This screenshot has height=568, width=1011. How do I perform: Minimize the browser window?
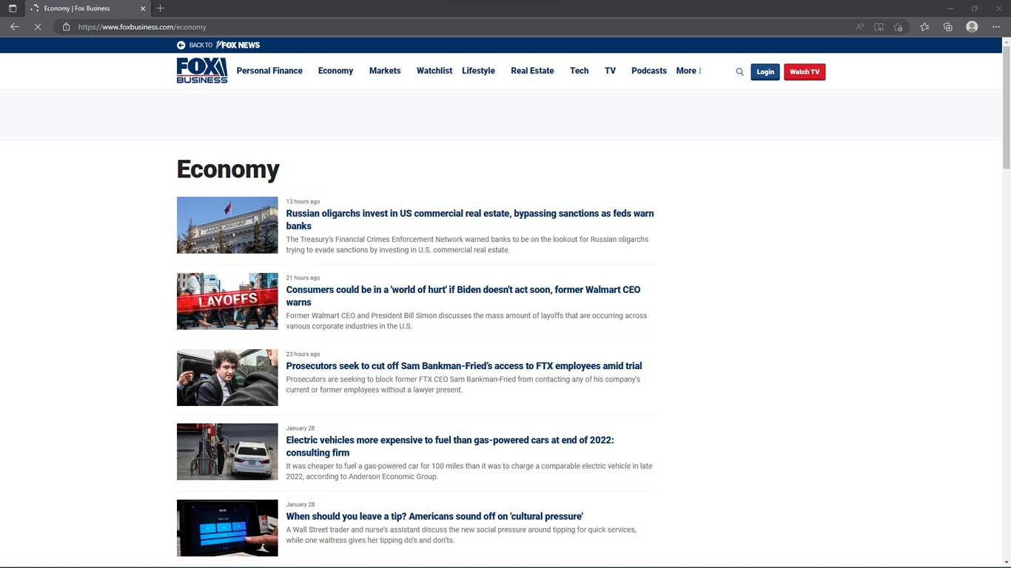pos(950,8)
